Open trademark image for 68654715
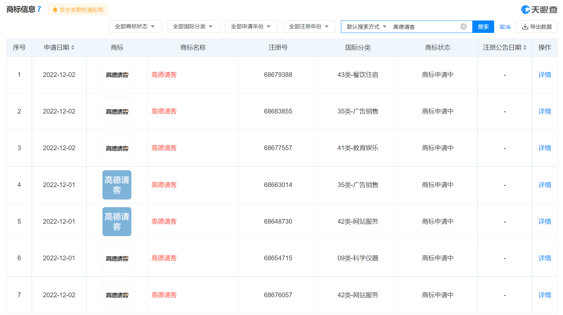 pos(117,258)
